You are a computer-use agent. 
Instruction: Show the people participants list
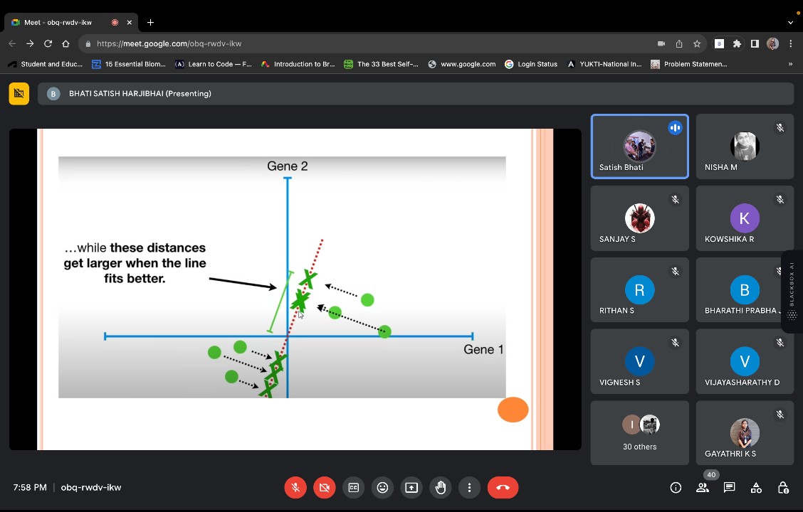(x=703, y=488)
